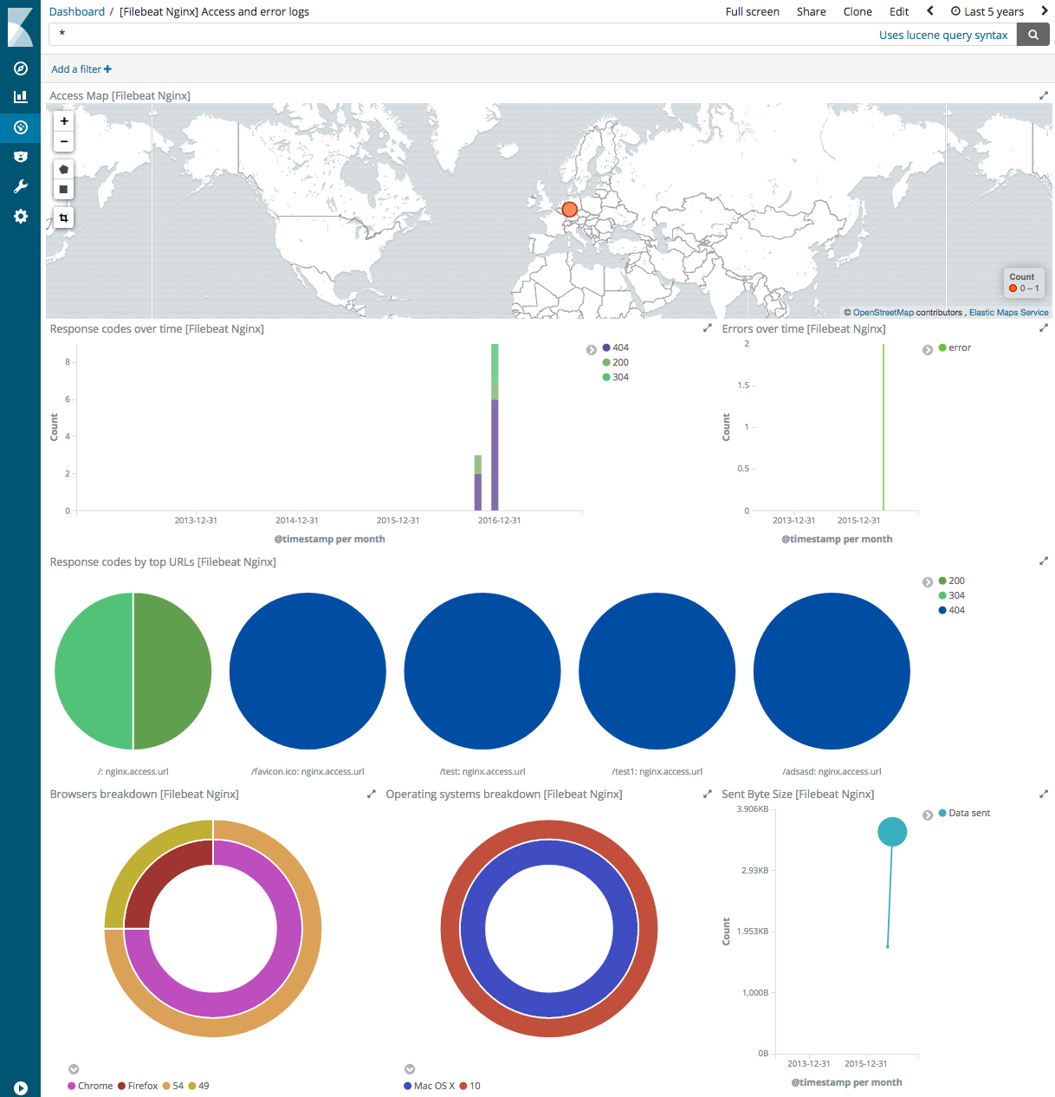This screenshot has width=1055, height=1097.
Task: Open Dev Tools using the wrench icon
Action: pos(20,185)
